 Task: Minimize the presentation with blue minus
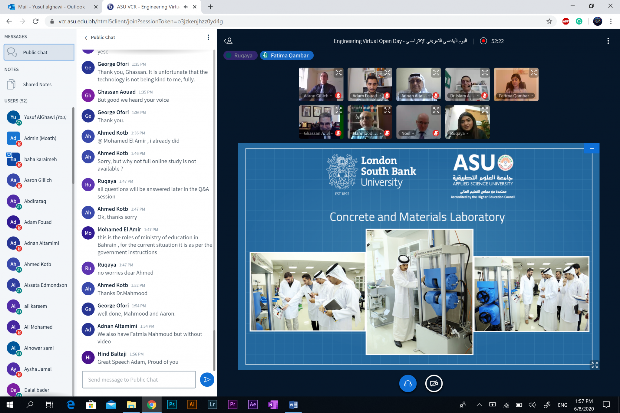(x=592, y=148)
